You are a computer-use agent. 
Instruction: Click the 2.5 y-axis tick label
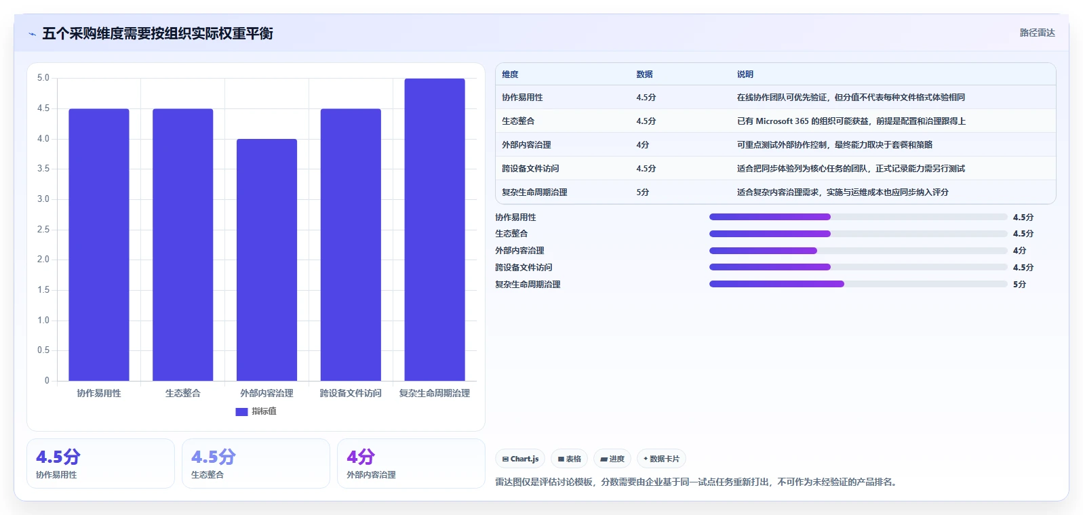(x=43, y=230)
